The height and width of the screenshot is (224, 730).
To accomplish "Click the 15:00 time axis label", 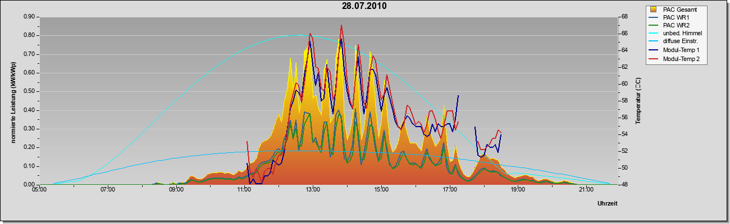I will pyautogui.click(x=381, y=190).
